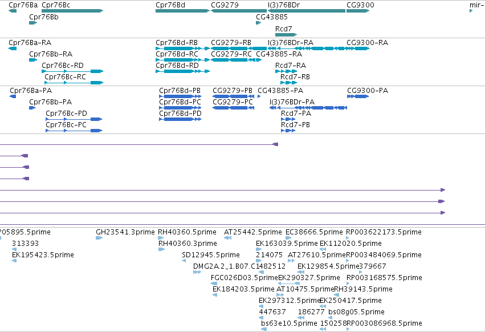Click the CG43885-PA protein arrow

pos(259,96)
